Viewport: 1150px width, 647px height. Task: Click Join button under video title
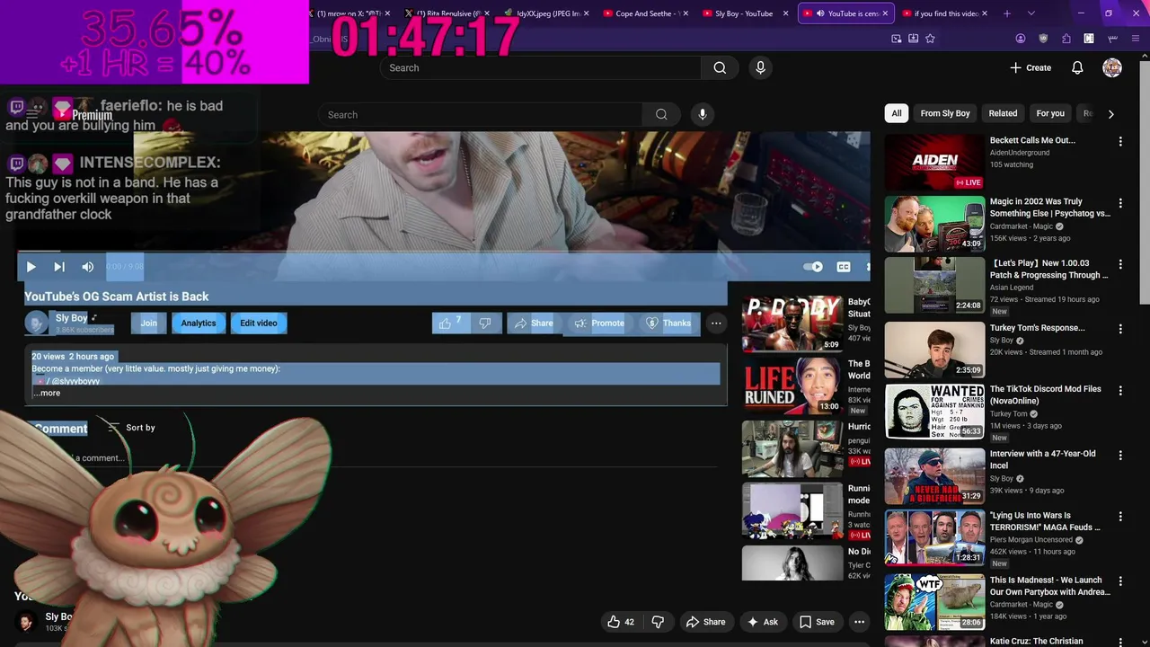click(148, 323)
